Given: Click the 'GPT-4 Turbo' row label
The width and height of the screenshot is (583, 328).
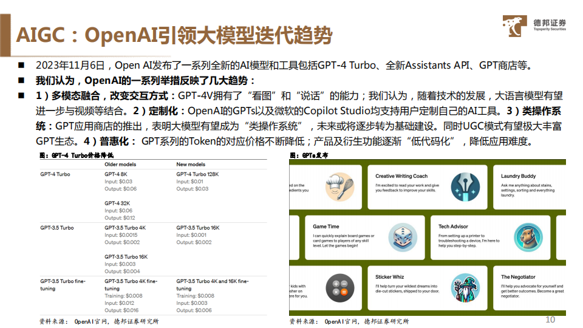Looking at the screenshot, I should pyautogui.click(x=55, y=174).
